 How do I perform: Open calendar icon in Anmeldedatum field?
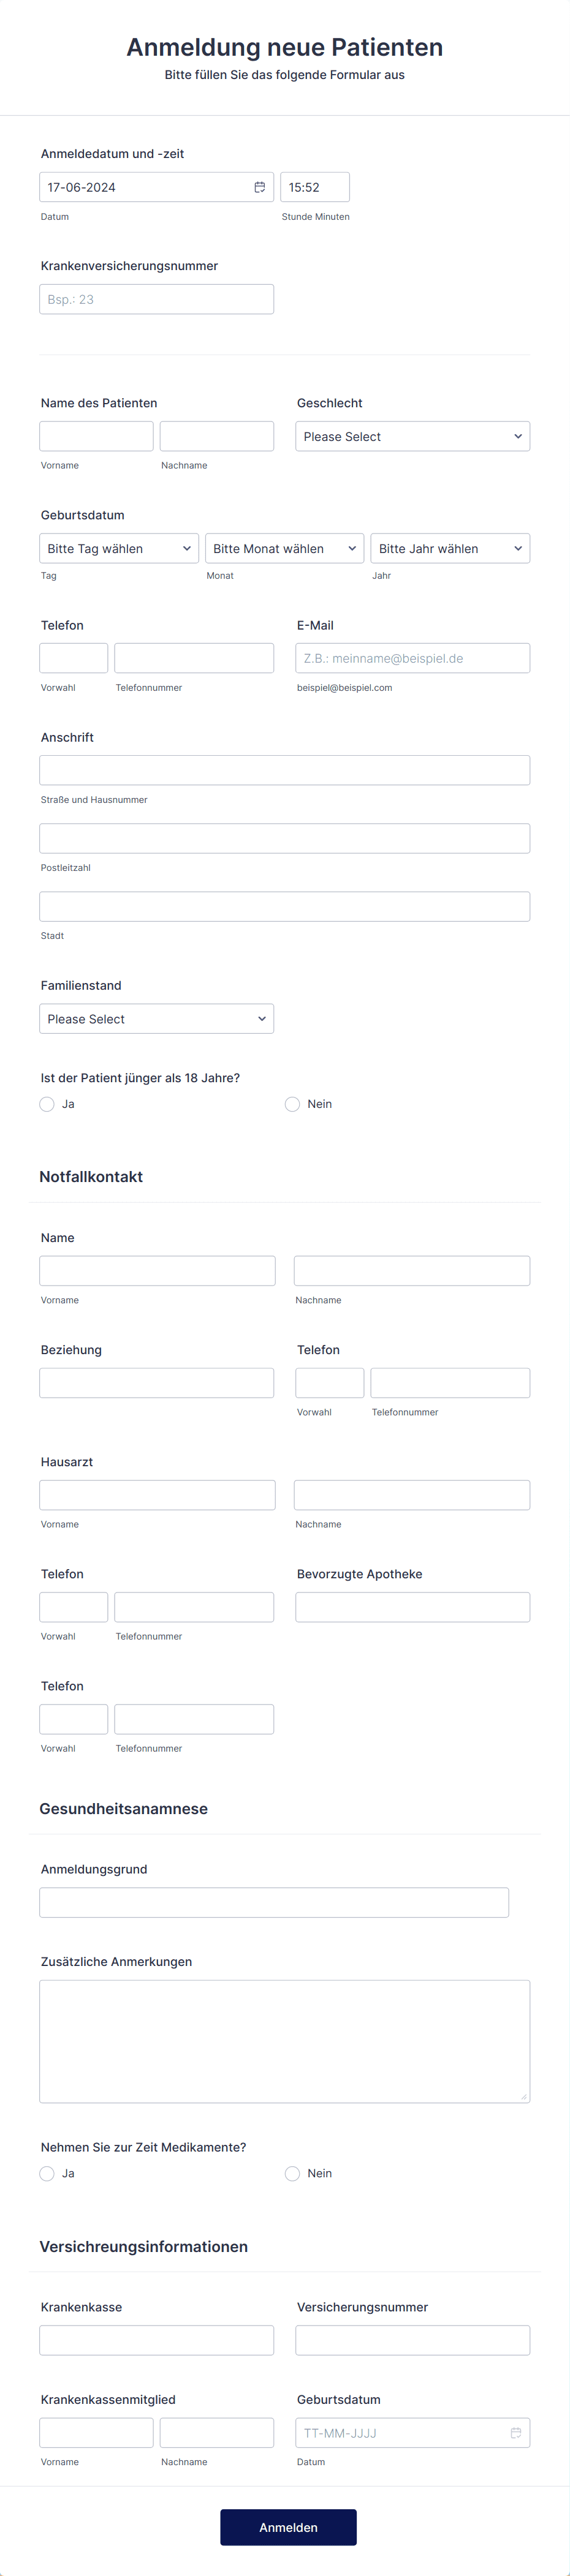pyautogui.click(x=259, y=187)
